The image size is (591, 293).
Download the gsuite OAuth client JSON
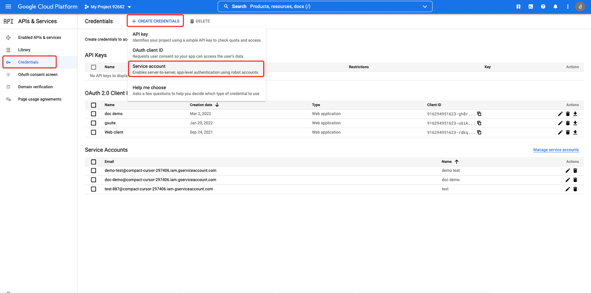coord(575,123)
